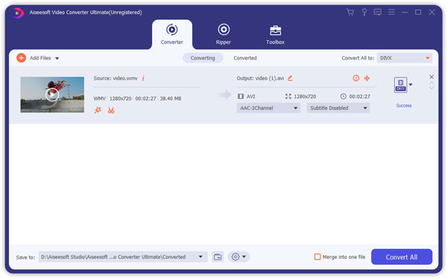Expand the Save to path dropdown
447x278 pixels.
point(200,257)
